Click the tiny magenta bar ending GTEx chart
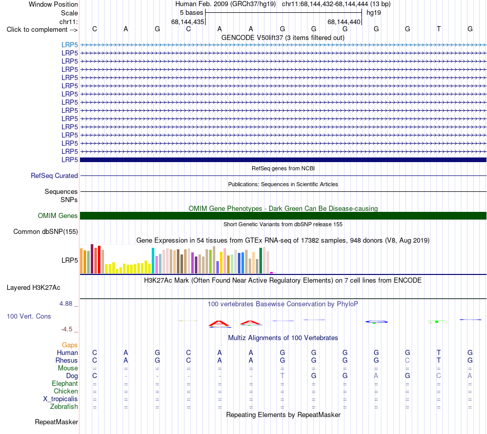Screen dimensions: 487x434 [x=272, y=272]
